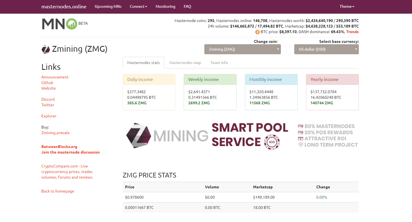Expand the Theme menu
This screenshot has height=222, width=412.
point(347,6)
